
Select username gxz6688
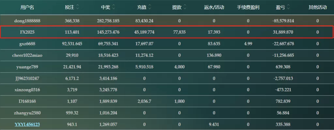coord(27,44)
